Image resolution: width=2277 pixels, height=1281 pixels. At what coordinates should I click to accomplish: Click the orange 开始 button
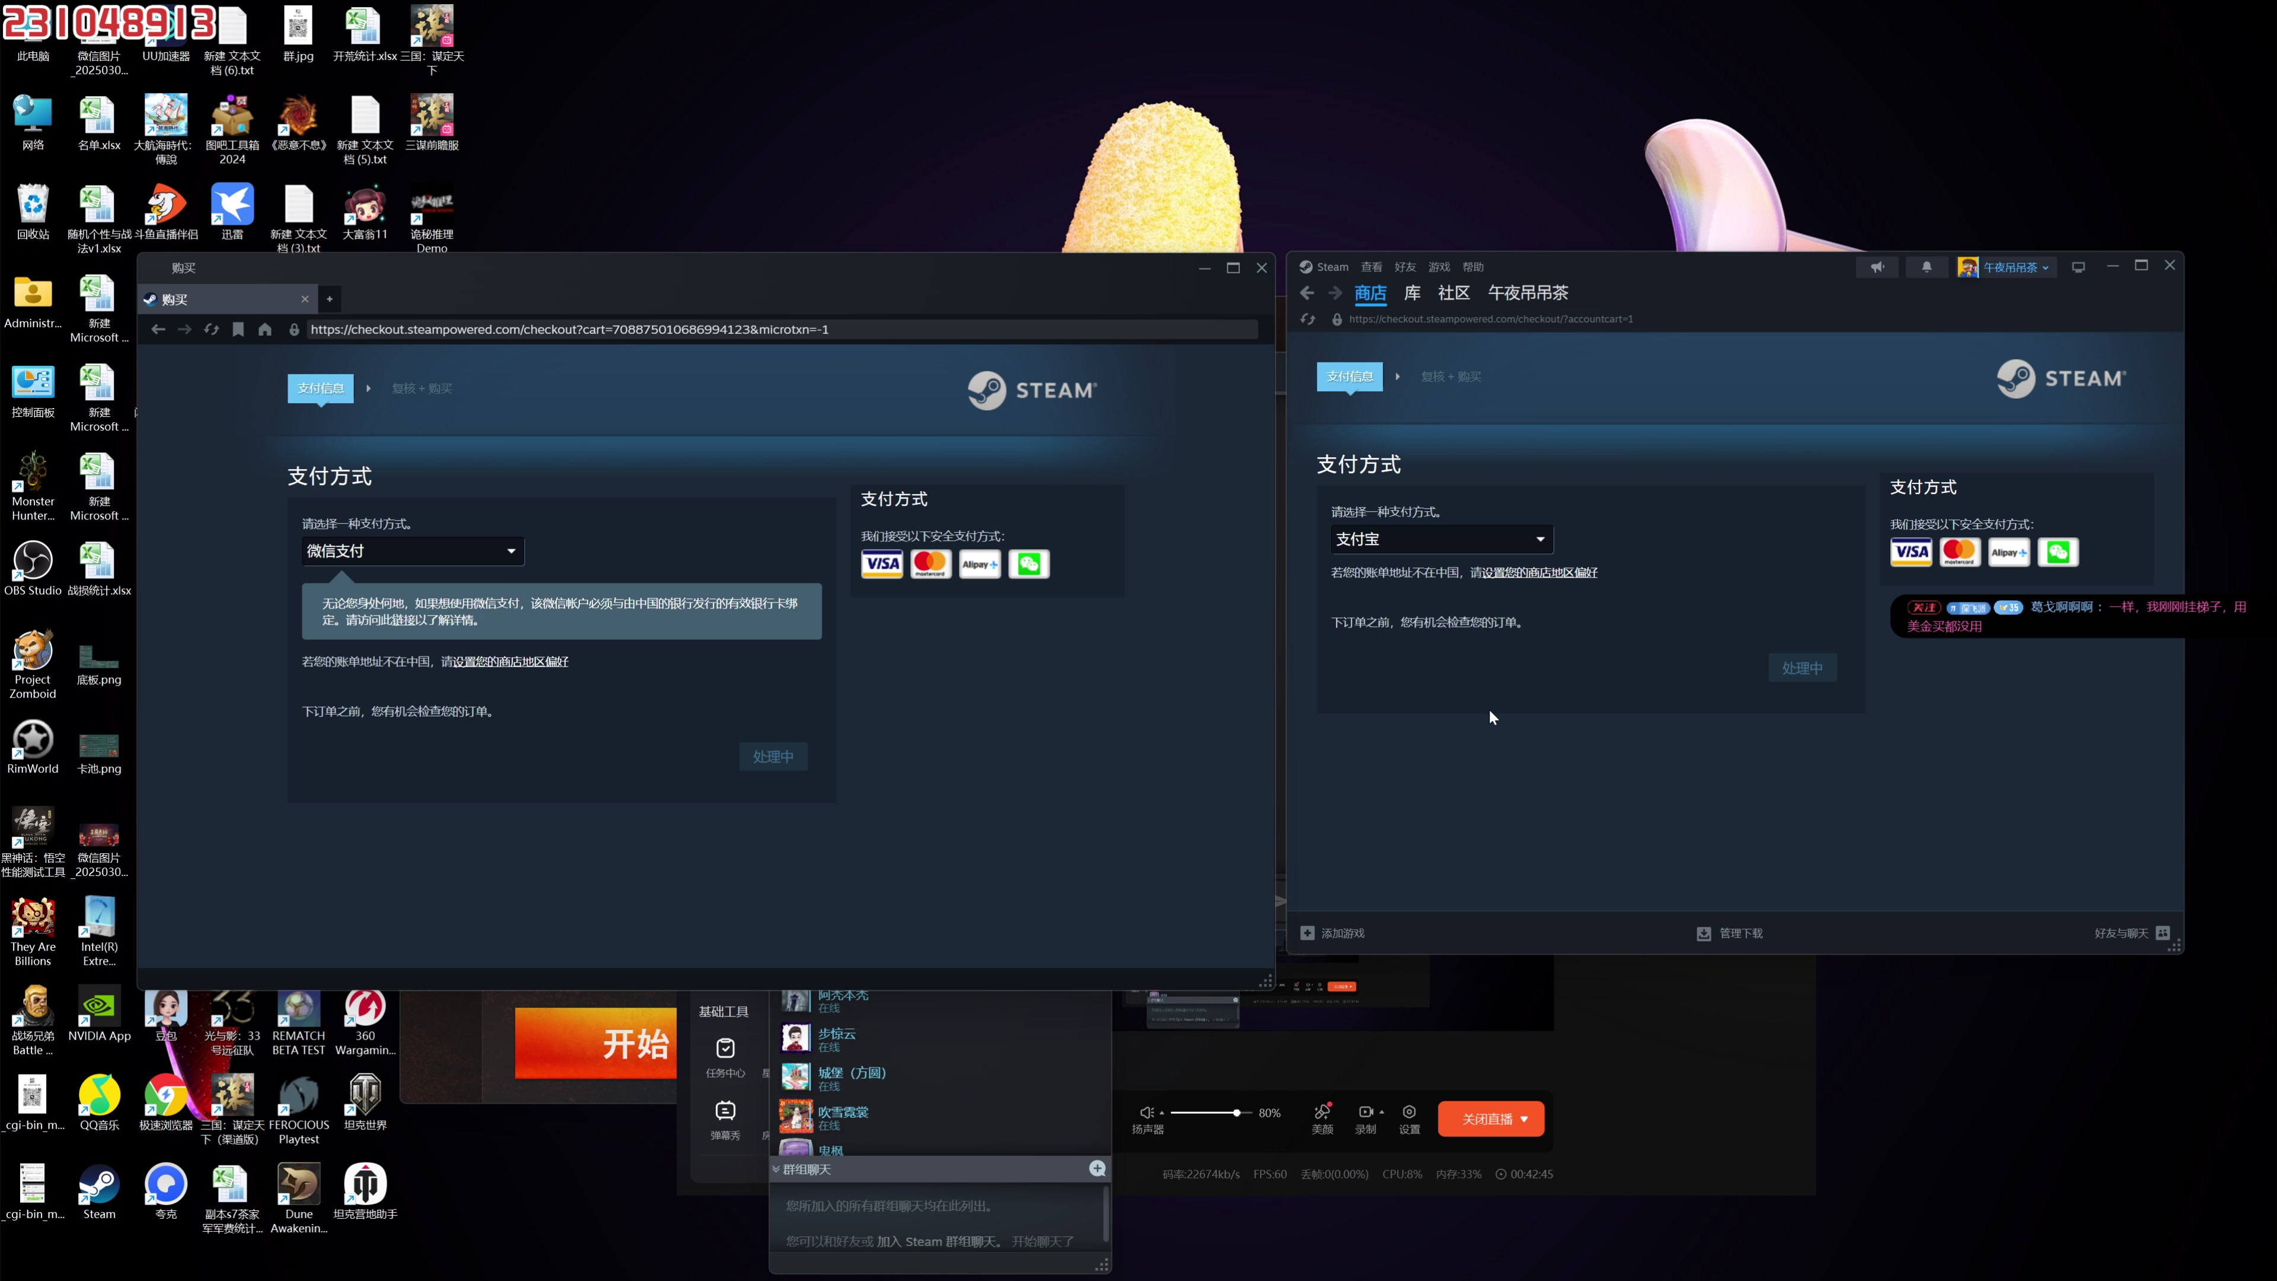[596, 1044]
